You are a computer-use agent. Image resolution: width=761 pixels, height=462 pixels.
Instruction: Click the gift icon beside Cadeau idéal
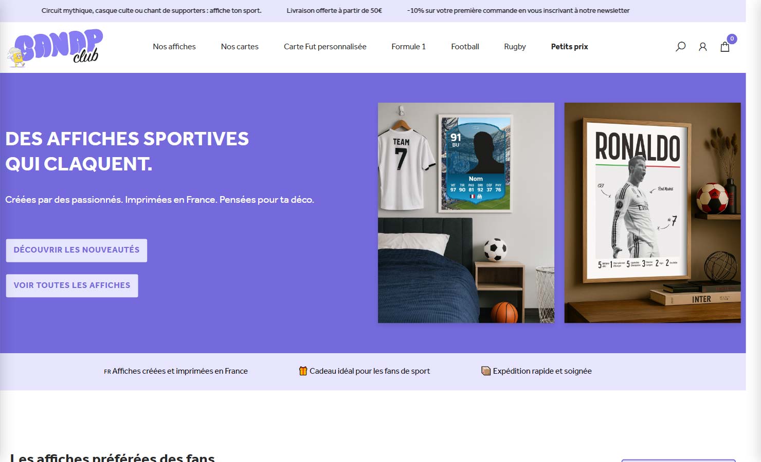click(303, 371)
